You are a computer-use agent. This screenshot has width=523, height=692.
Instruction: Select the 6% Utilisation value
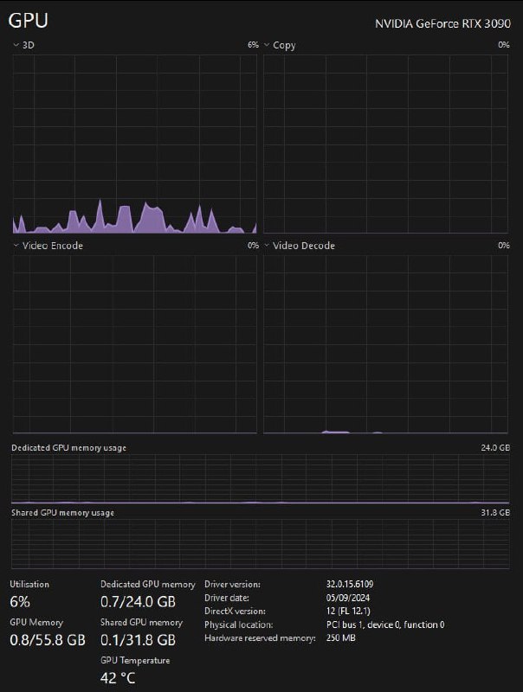19,601
